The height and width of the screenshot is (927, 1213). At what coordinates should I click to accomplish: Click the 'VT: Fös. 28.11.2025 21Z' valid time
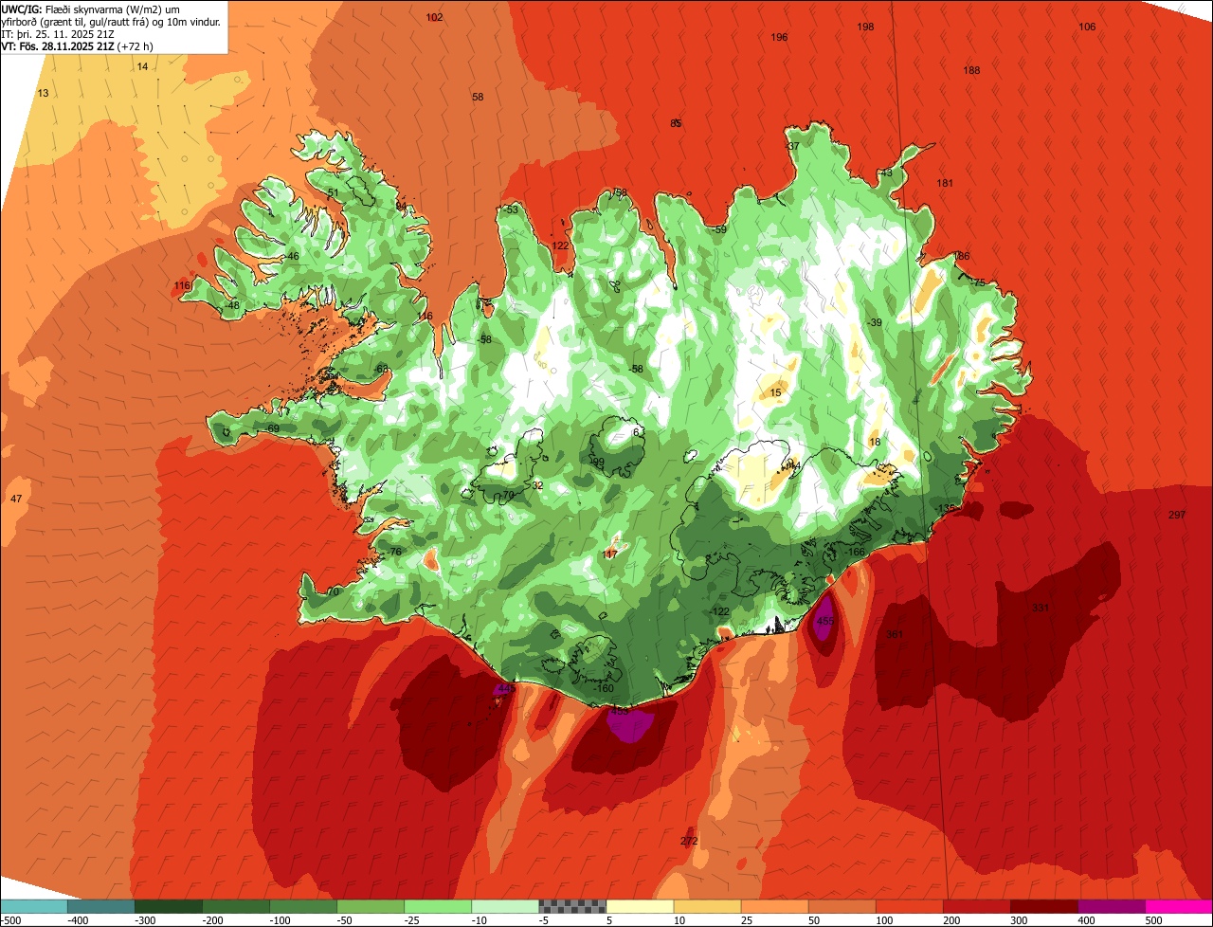tap(59, 46)
